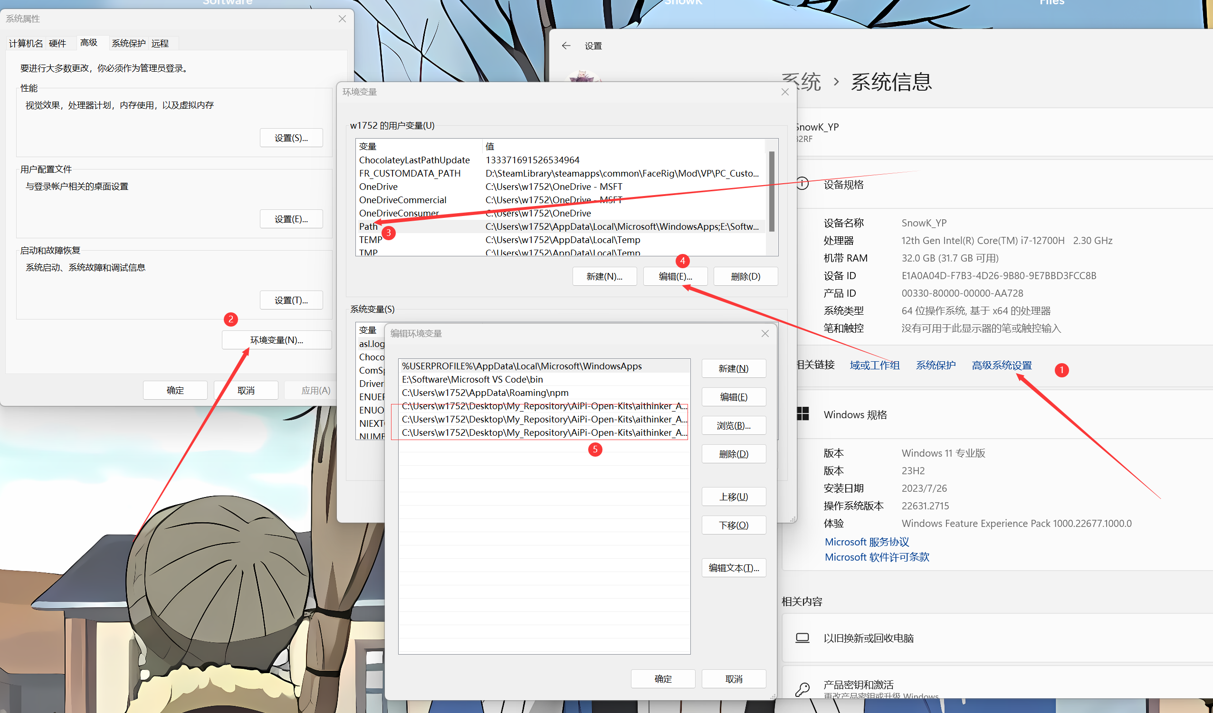The width and height of the screenshot is (1213, 713).
Task: Open Microsoft 软件许可条款 link
Action: coord(877,557)
